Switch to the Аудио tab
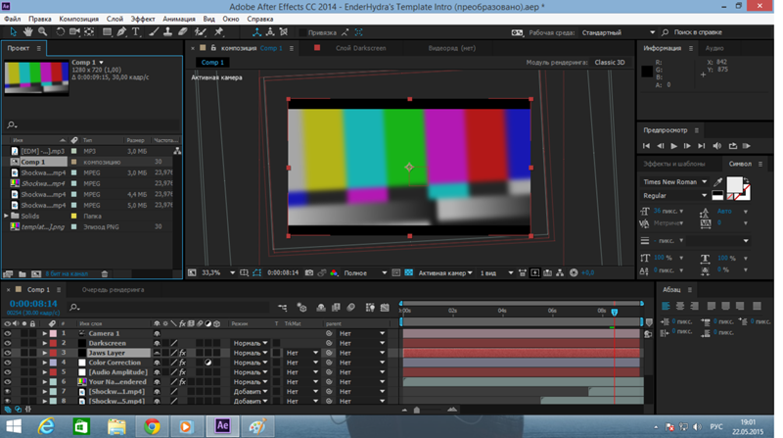Screen dimensions: 783x438 tap(714, 48)
